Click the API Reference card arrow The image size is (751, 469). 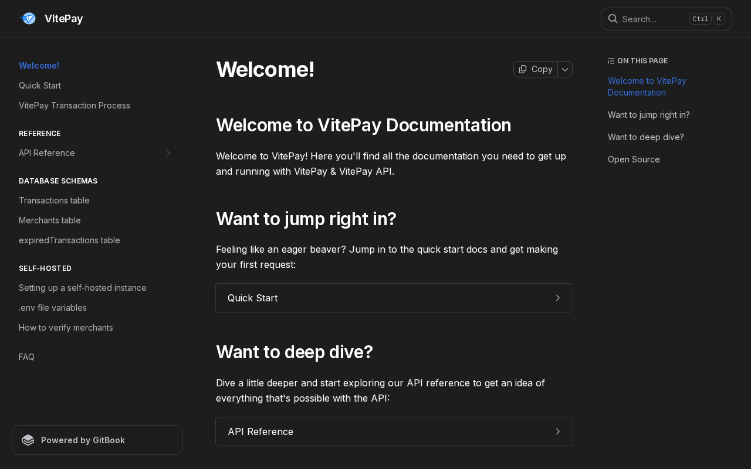[x=558, y=431]
